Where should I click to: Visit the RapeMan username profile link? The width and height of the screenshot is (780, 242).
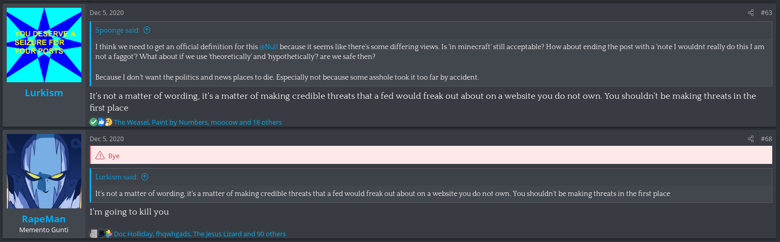[44, 219]
